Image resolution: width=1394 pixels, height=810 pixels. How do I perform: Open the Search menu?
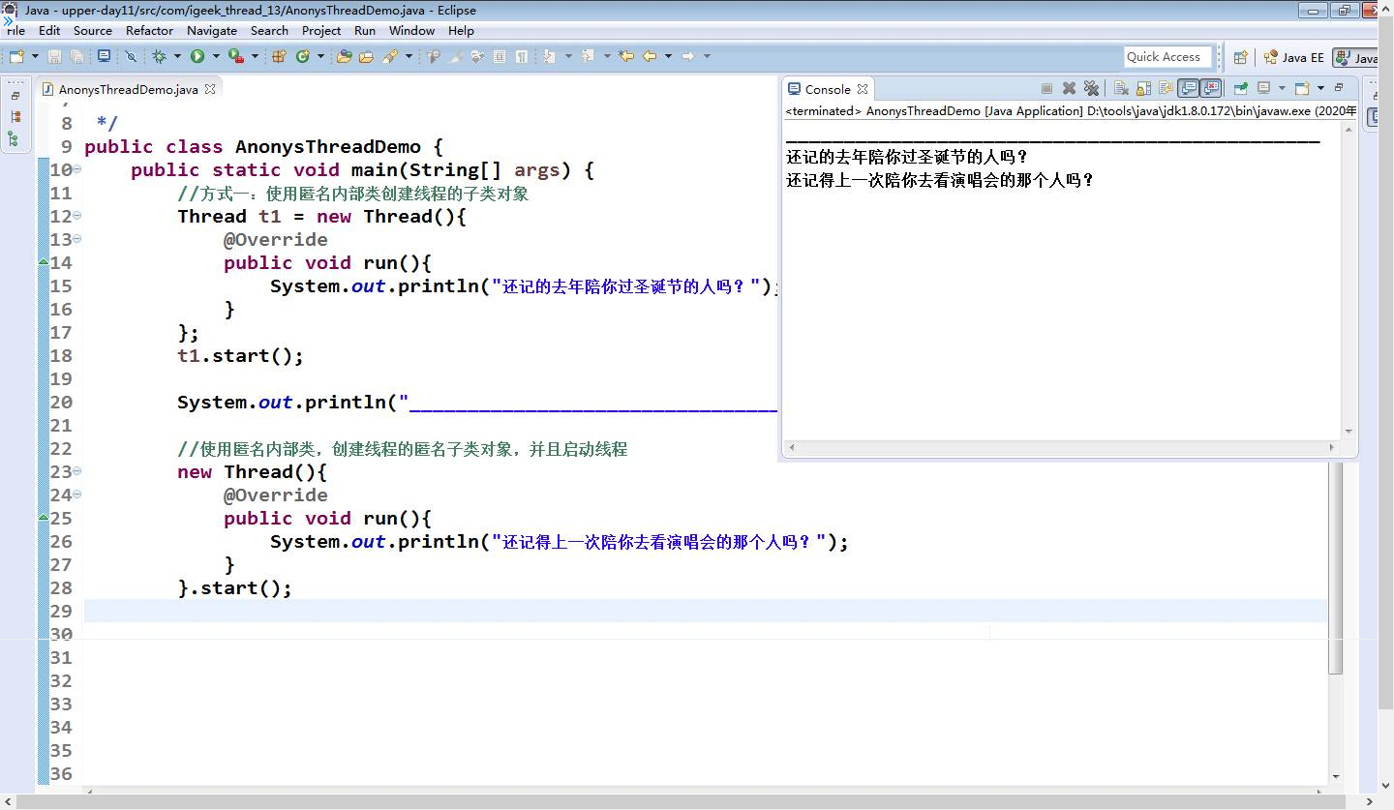[x=269, y=30]
